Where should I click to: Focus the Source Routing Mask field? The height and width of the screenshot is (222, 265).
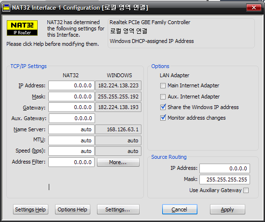[224, 180]
